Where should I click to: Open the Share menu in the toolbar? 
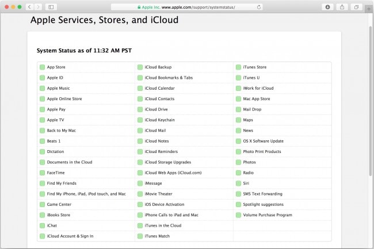(x=342, y=7)
